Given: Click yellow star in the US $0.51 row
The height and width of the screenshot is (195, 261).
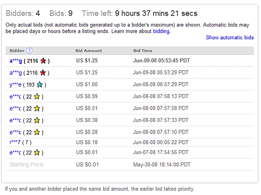Looking at the screenshot, I should click(x=37, y=108).
